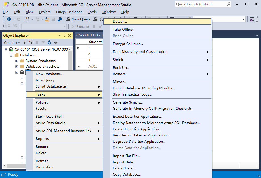Image resolution: width=261 pixels, height=178 pixels.
Task: Click the Save All icon
Action: tap(60, 19)
